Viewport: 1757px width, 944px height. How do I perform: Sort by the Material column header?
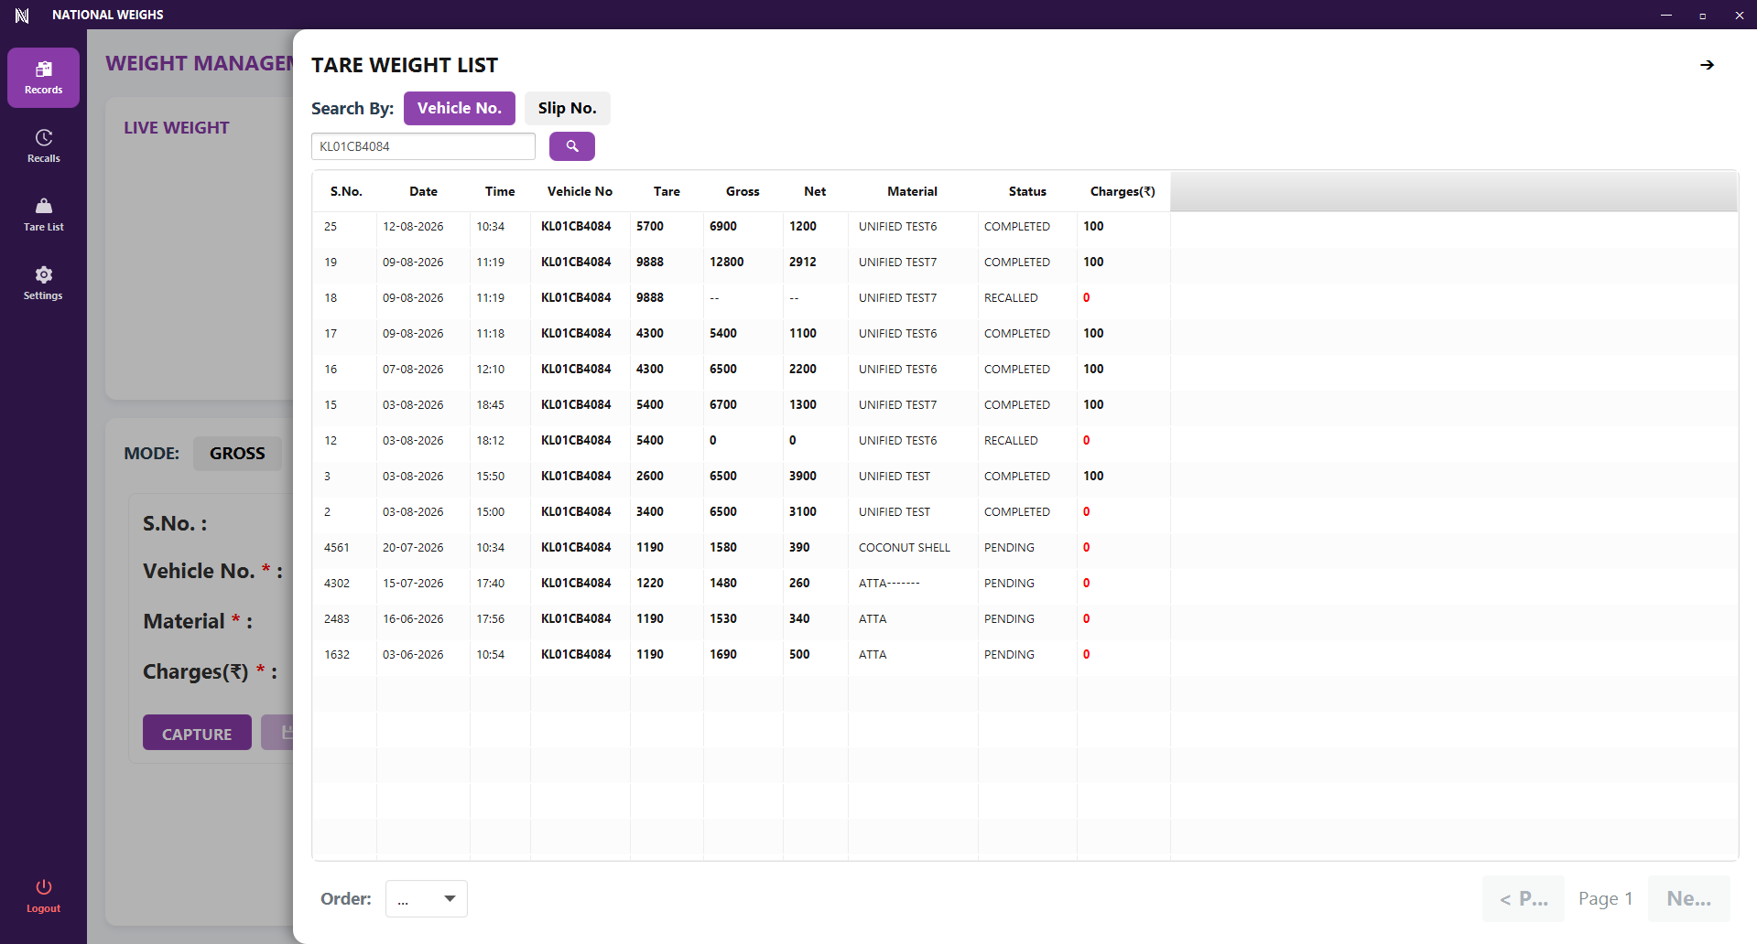pos(912,191)
